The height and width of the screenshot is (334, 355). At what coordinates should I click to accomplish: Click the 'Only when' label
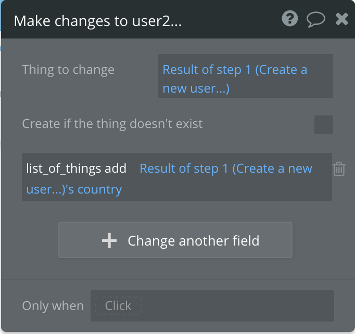pos(53,305)
